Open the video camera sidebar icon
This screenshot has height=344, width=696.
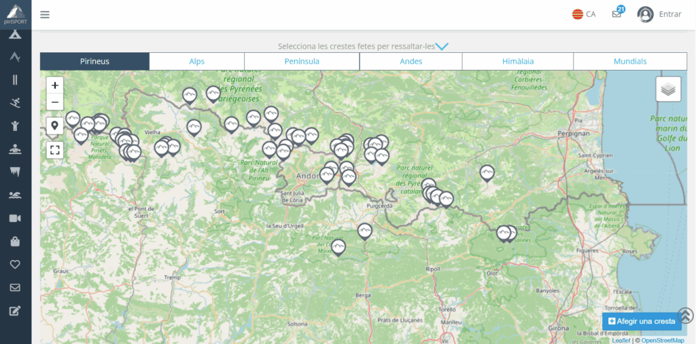(15, 218)
